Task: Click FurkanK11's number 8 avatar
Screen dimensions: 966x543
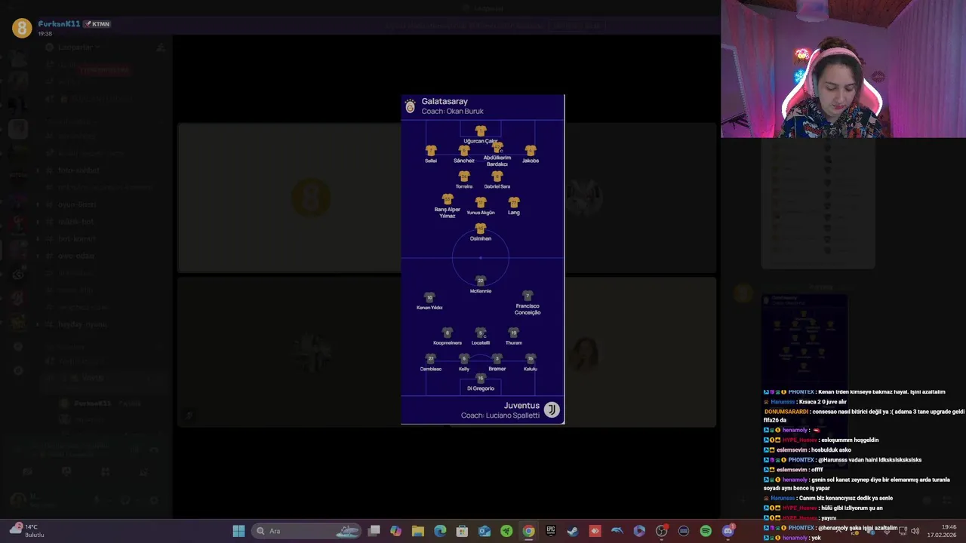Action: coord(22,29)
